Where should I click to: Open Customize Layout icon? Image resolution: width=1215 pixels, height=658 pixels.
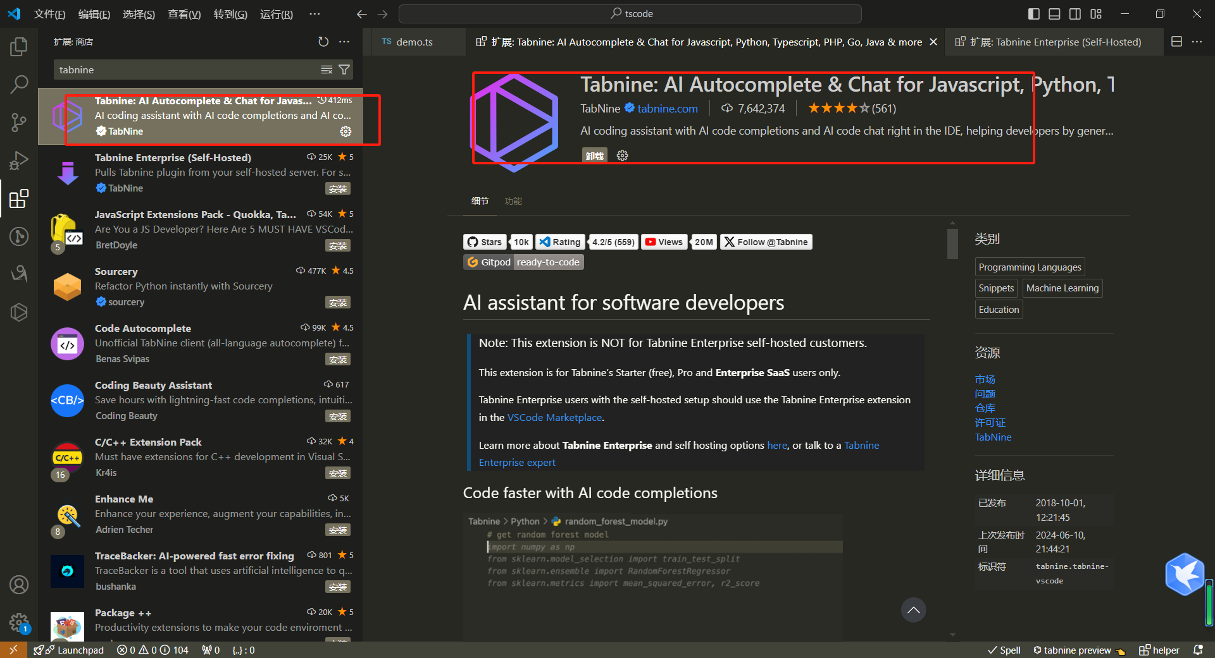click(x=1096, y=14)
